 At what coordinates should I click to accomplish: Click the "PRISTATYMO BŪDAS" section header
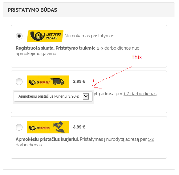[32, 10]
